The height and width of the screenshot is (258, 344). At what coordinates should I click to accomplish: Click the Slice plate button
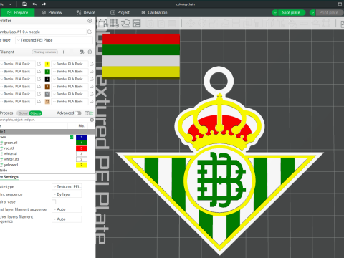click(291, 13)
